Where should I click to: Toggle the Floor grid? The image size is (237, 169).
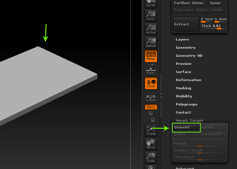[150, 70]
